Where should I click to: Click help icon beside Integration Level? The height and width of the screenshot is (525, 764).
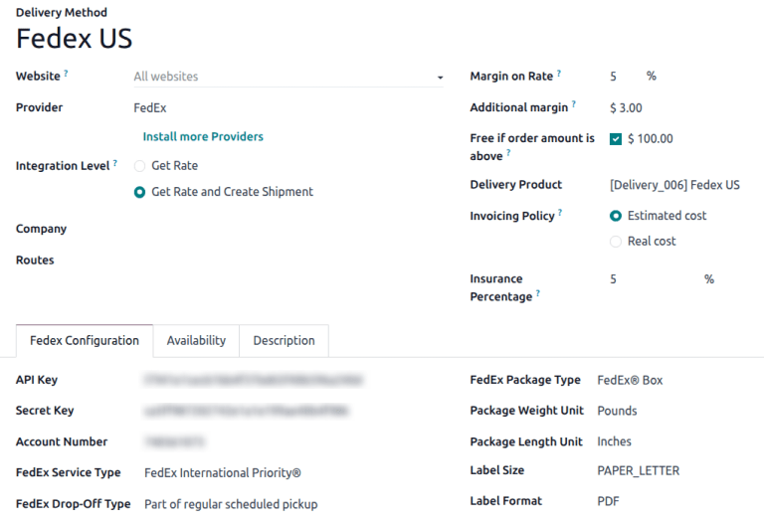[115, 163]
